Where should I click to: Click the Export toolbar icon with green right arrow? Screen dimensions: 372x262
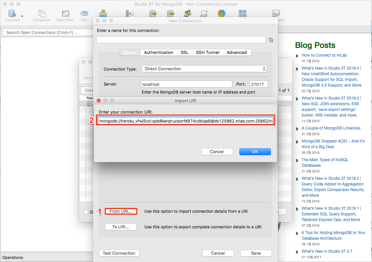[x=153, y=13]
